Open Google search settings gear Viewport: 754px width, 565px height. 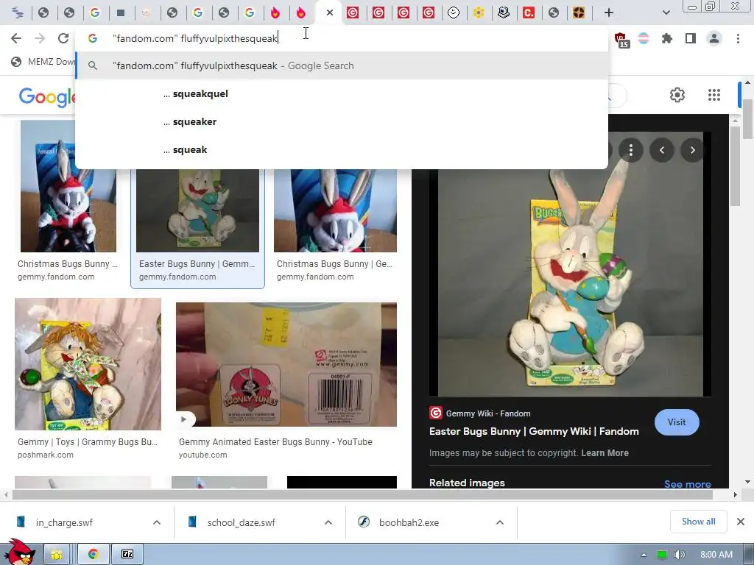pyautogui.click(x=677, y=95)
